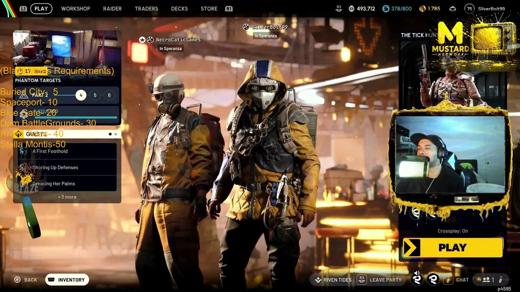Expand the +3 more quests list
The height and width of the screenshot is (292, 520).
pos(67,197)
